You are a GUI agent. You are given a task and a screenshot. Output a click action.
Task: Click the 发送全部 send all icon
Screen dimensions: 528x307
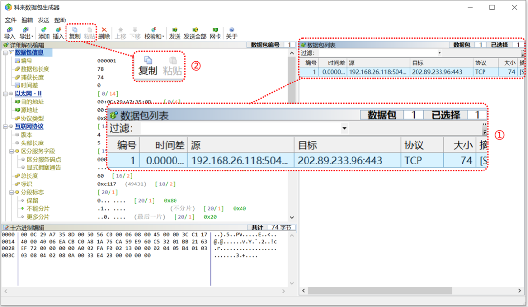[196, 32]
